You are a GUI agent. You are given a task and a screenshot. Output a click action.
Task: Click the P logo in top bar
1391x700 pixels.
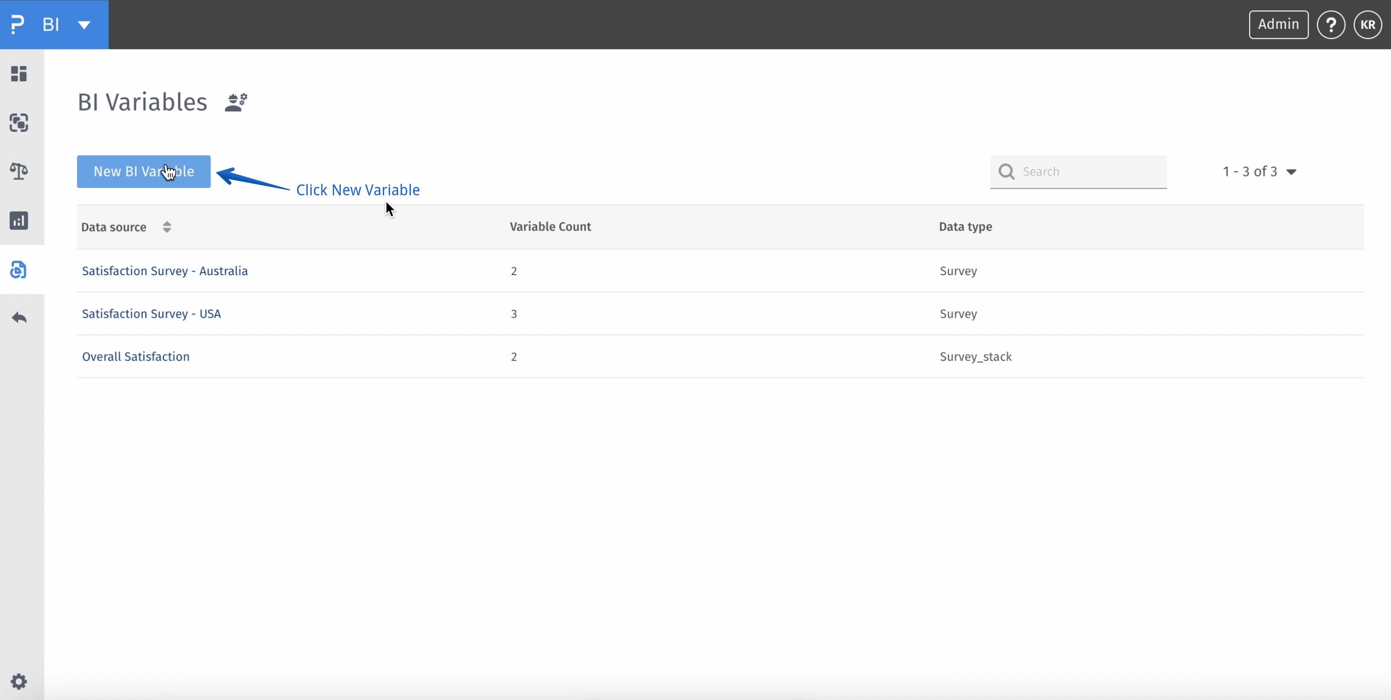click(x=18, y=25)
